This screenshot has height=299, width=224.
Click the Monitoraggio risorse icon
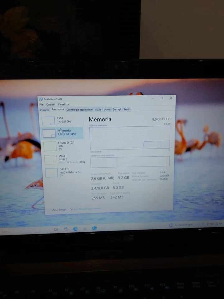click(71, 209)
